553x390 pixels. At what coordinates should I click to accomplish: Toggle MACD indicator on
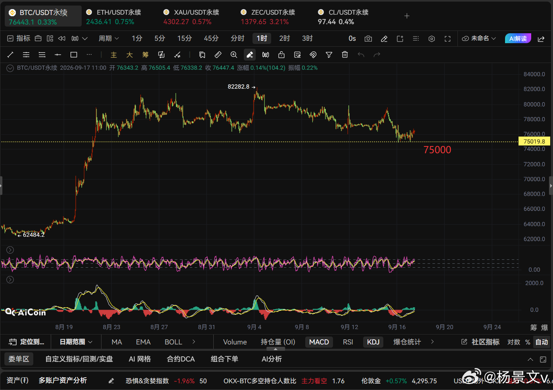coord(319,342)
